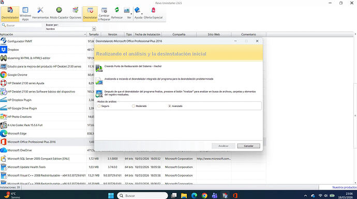Open the Windows Apps view
357x199 pixels.
pyautogui.click(x=25, y=13)
